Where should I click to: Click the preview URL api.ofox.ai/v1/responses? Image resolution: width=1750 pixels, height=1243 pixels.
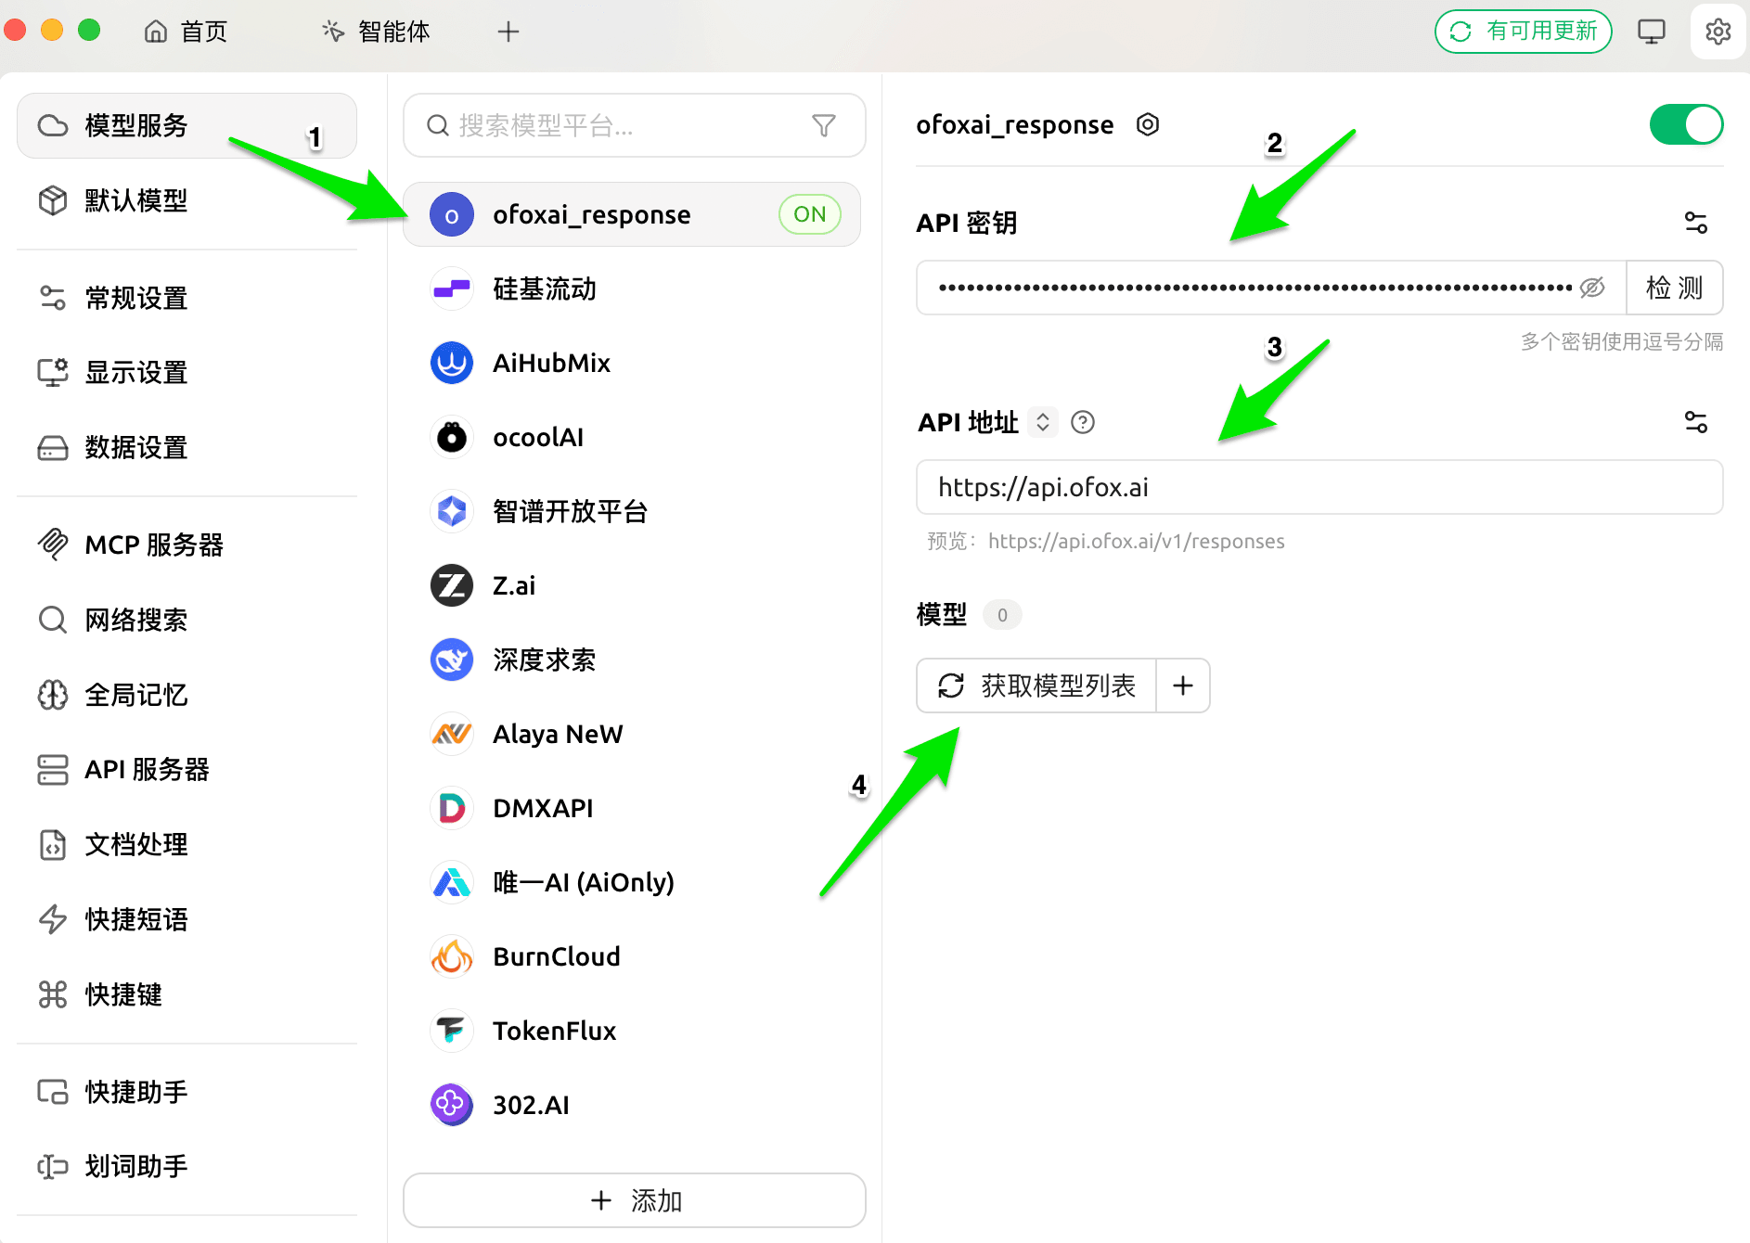click(x=1136, y=541)
